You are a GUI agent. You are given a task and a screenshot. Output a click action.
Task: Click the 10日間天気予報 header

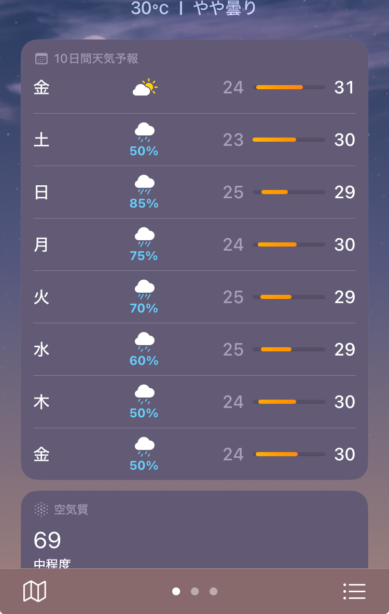click(96, 59)
